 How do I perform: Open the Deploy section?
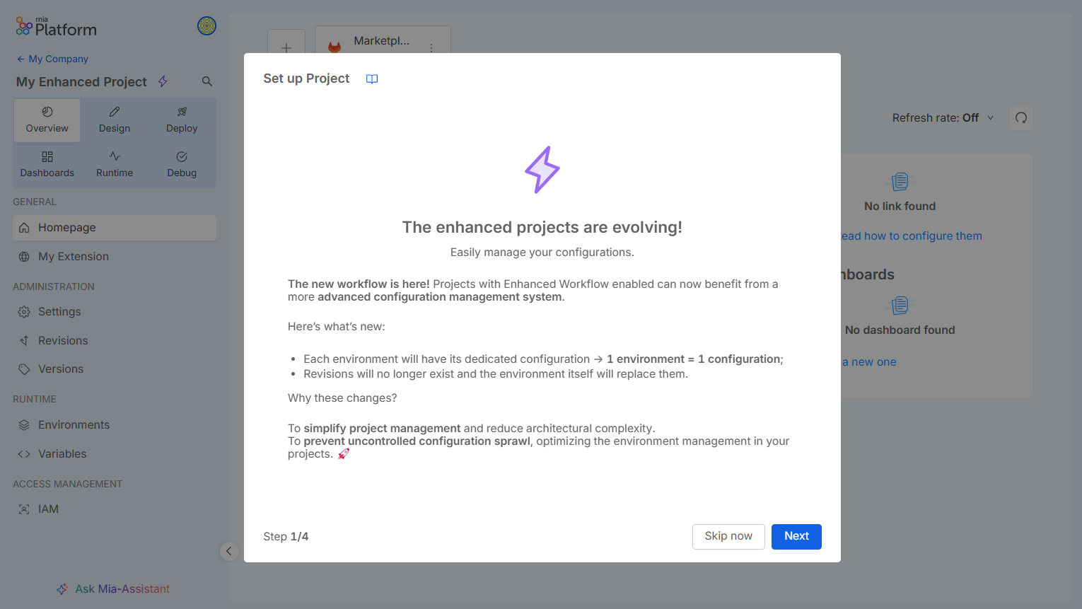tap(182, 120)
